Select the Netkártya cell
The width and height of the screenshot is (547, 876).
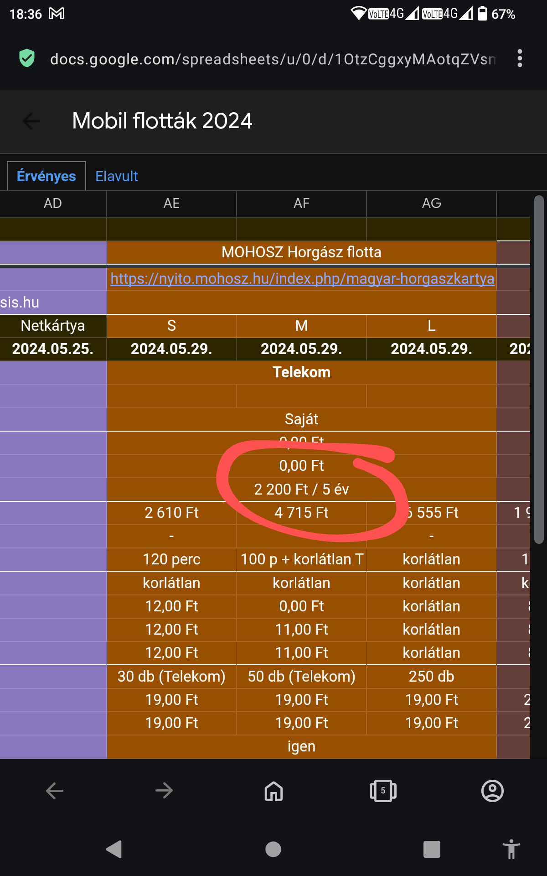(x=53, y=326)
